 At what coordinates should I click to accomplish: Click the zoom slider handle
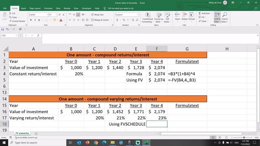point(244,137)
